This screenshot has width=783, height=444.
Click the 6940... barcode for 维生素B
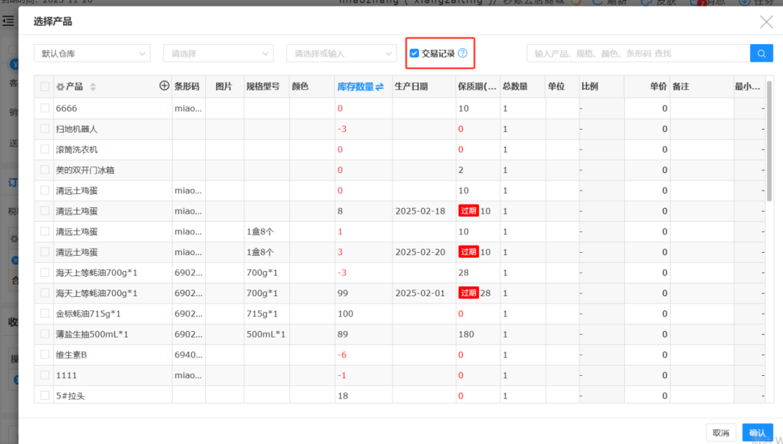click(188, 355)
